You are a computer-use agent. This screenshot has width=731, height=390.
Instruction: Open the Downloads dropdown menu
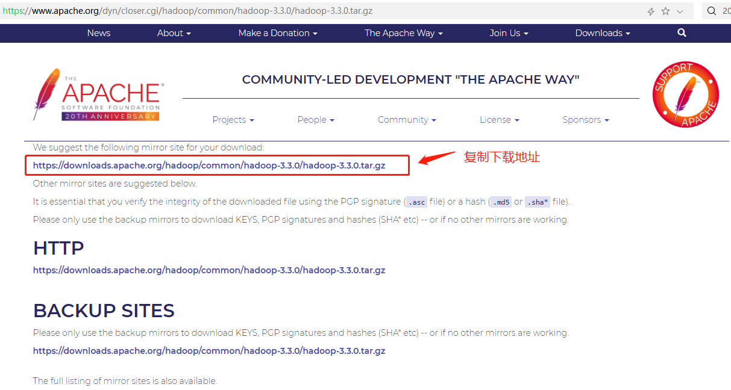point(603,33)
